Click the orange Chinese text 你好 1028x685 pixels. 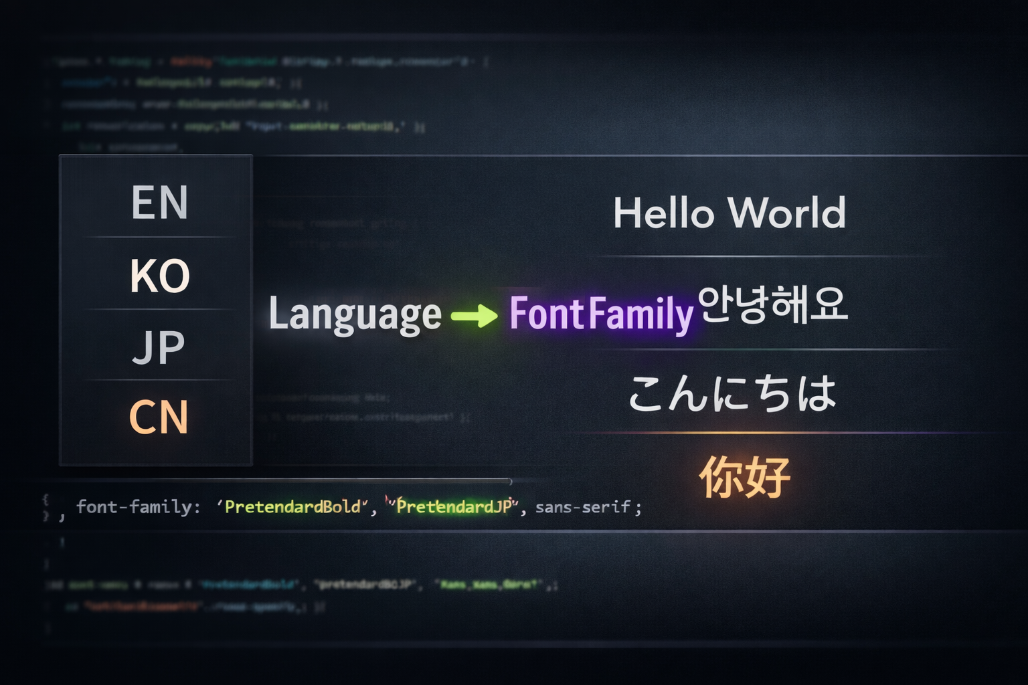745,477
